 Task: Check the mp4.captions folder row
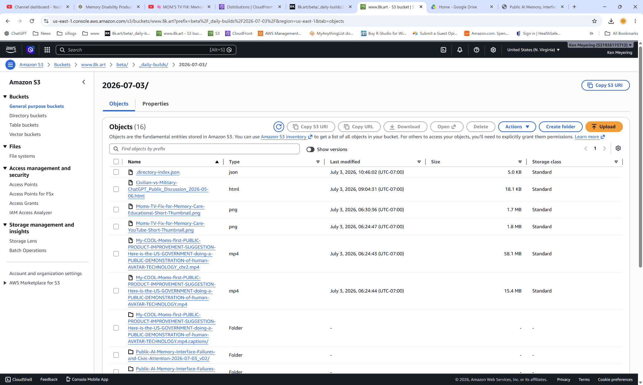(x=116, y=328)
